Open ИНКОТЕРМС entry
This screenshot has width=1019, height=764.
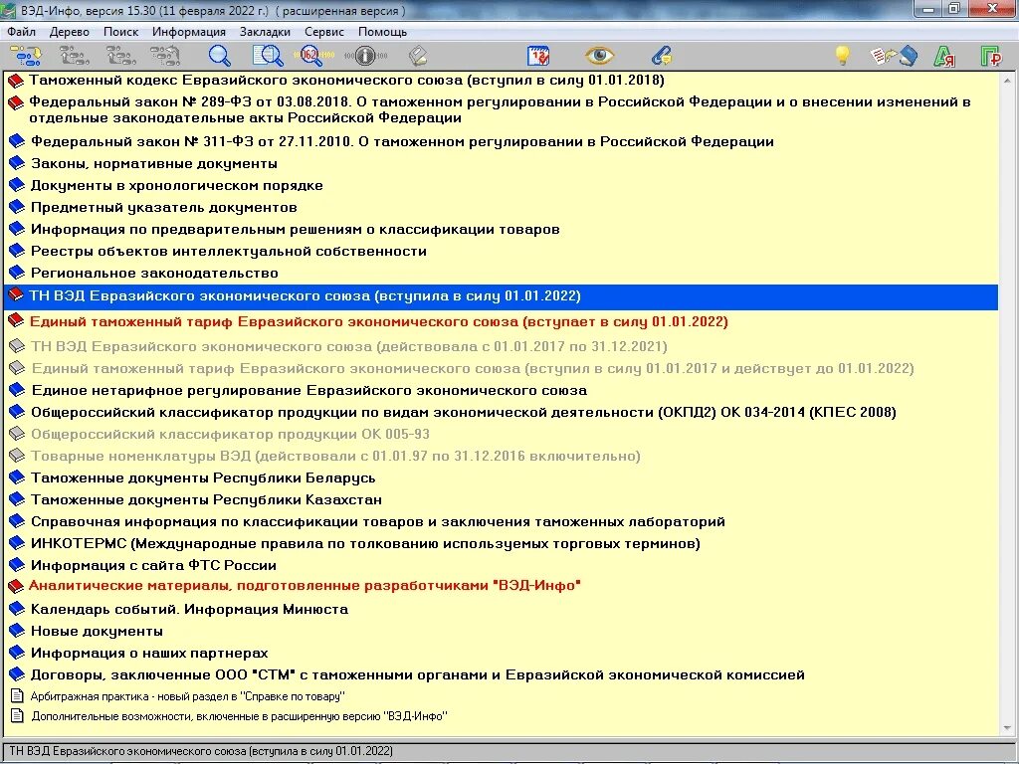(365, 544)
